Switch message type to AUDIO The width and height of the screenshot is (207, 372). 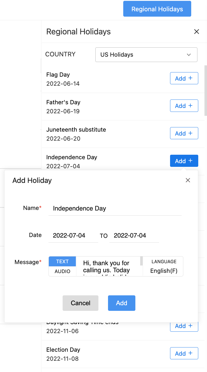pyautogui.click(x=62, y=271)
